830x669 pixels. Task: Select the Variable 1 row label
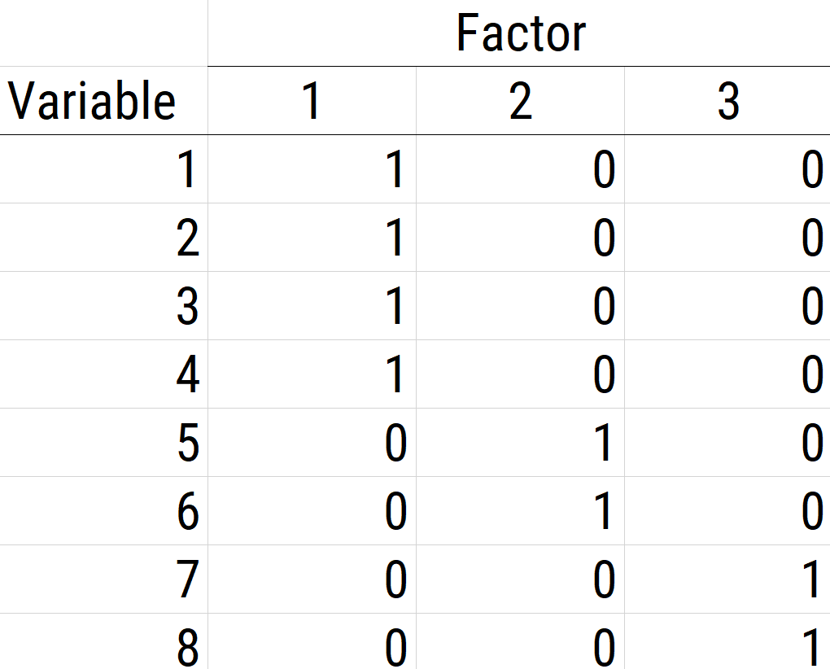pyautogui.click(x=187, y=170)
